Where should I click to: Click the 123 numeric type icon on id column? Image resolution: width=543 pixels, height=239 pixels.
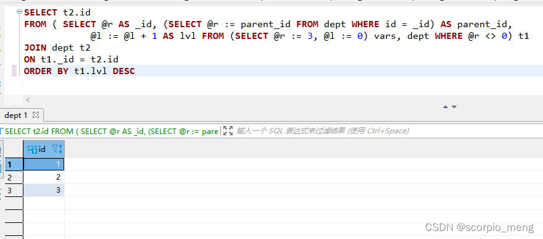[32, 149]
